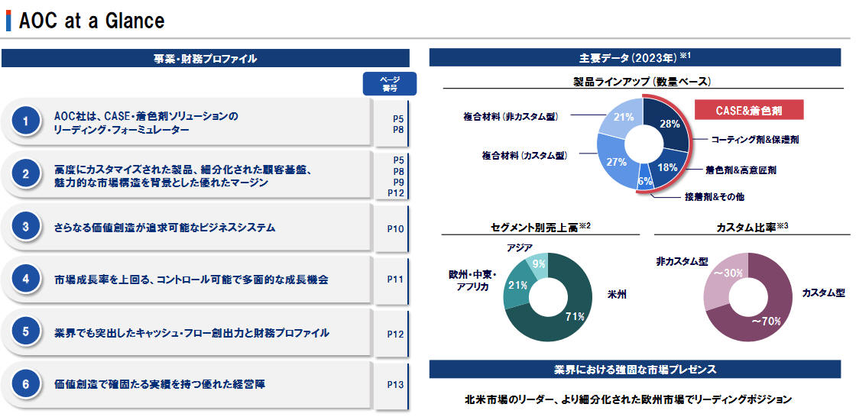Click the 主要データ (2023年) header bar
Image resolution: width=856 pixels, height=417 pixels.
tap(635, 57)
